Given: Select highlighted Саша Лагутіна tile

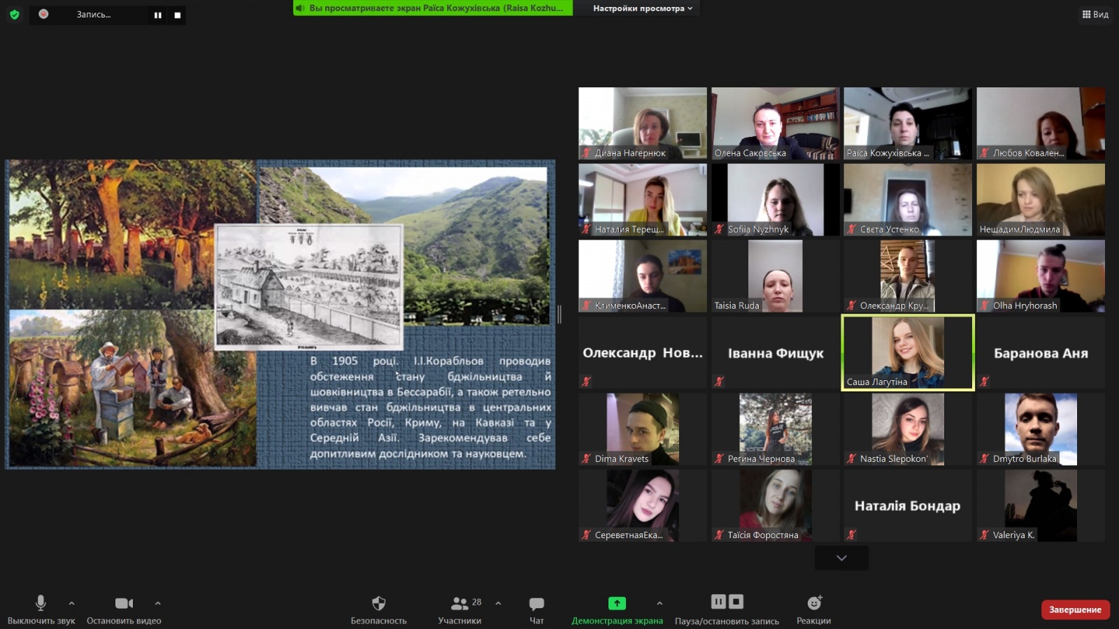Looking at the screenshot, I should coord(908,352).
